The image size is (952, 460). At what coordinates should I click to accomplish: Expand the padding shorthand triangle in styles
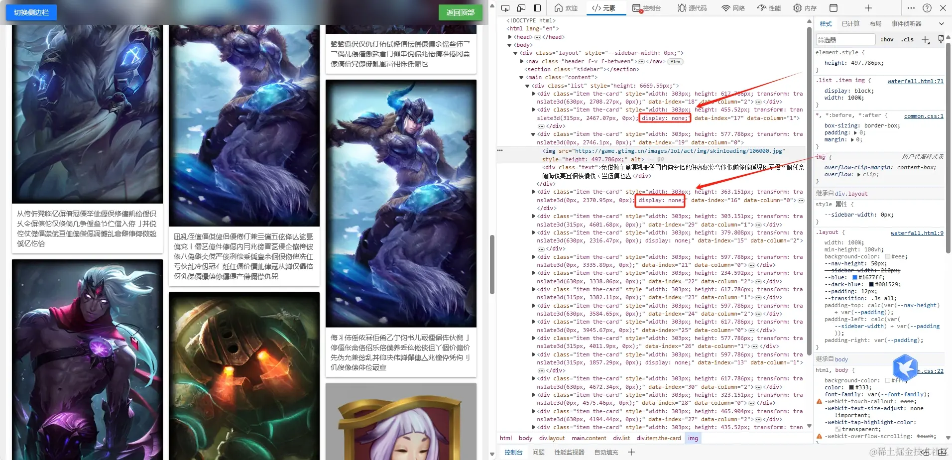click(x=855, y=133)
